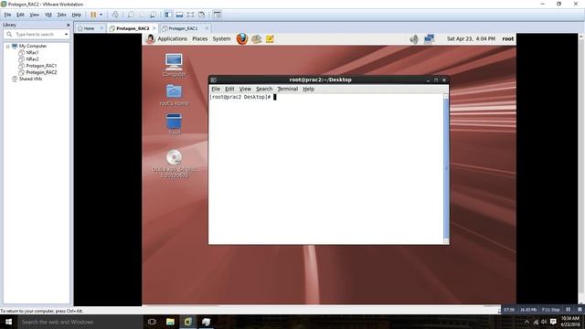The height and width of the screenshot is (329, 585).
Task: Enter full screen mode from toolbar
Action: pos(190,15)
